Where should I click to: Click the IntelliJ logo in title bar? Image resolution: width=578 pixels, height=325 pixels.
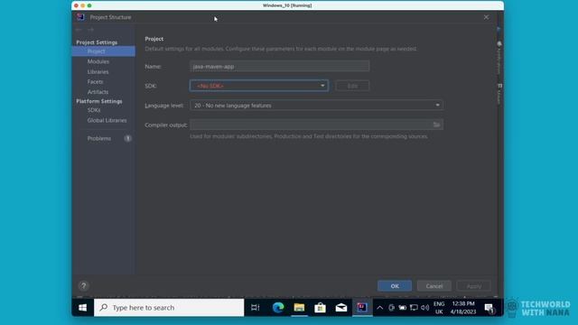[80, 17]
